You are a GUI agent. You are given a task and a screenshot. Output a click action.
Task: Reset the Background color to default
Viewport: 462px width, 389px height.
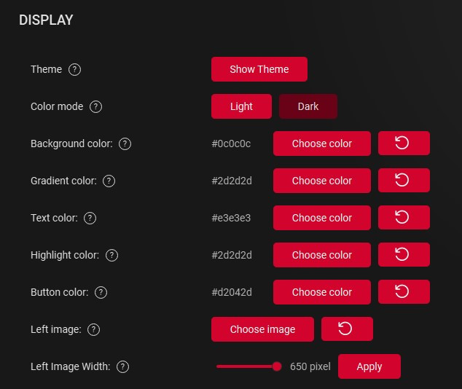[x=403, y=144]
